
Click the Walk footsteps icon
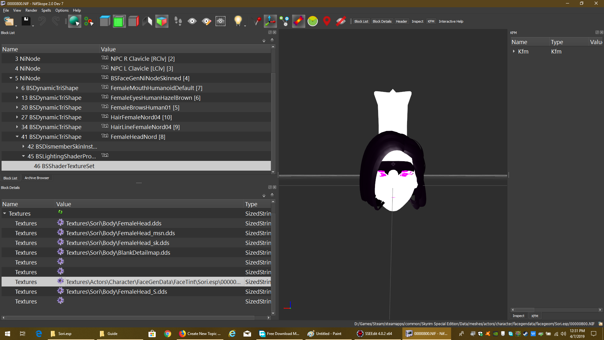tap(178, 21)
